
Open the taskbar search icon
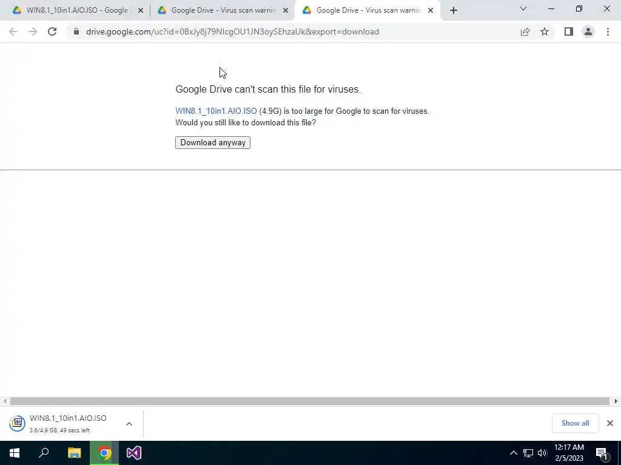44,453
